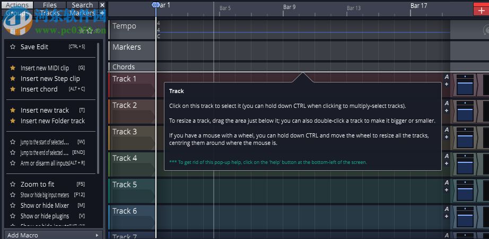Viewport: 489px width, 239px height.
Task: Star the Show or hide Mixer action
Action: 13,206
